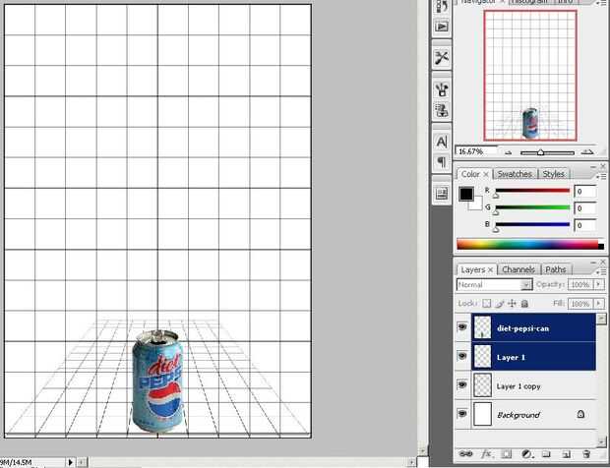Image resolution: width=610 pixels, height=468 pixels.
Task: Open the Clone Source panel icon
Action: 442,110
